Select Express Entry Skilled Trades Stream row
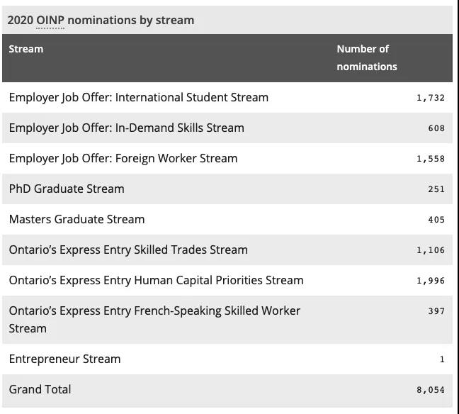This screenshot has height=414, width=459. click(x=128, y=250)
